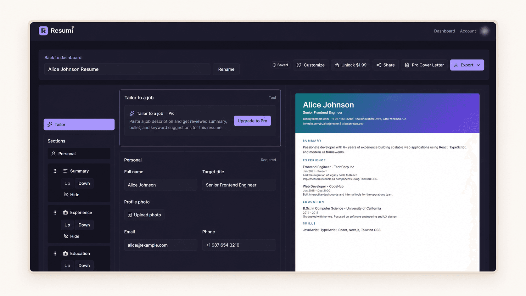Move the Experience section Up
Image resolution: width=526 pixels, height=296 pixels.
67,225
